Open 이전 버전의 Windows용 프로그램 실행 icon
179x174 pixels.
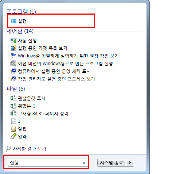(13, 63)
